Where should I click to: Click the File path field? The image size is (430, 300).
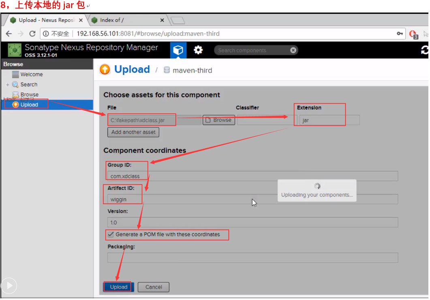(x=154, y=120)
